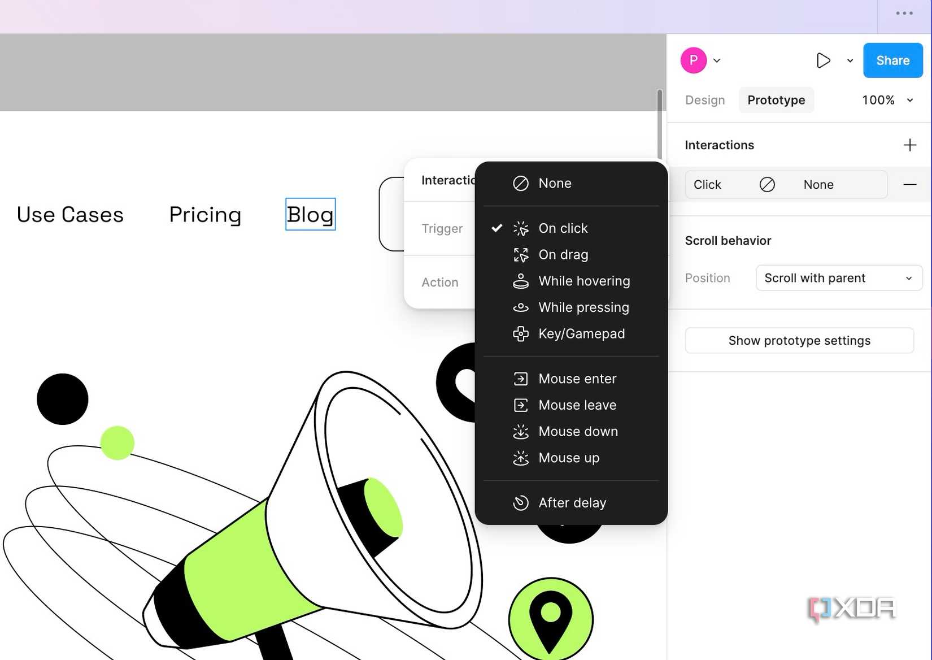Switch to the Design tab
This screenshot has height=660, width=932.
[x=704, y=100]
